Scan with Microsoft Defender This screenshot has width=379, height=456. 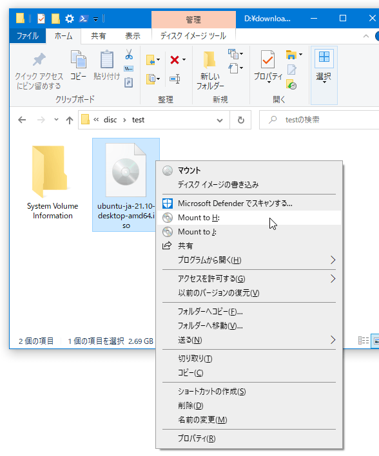pos(249,204)
